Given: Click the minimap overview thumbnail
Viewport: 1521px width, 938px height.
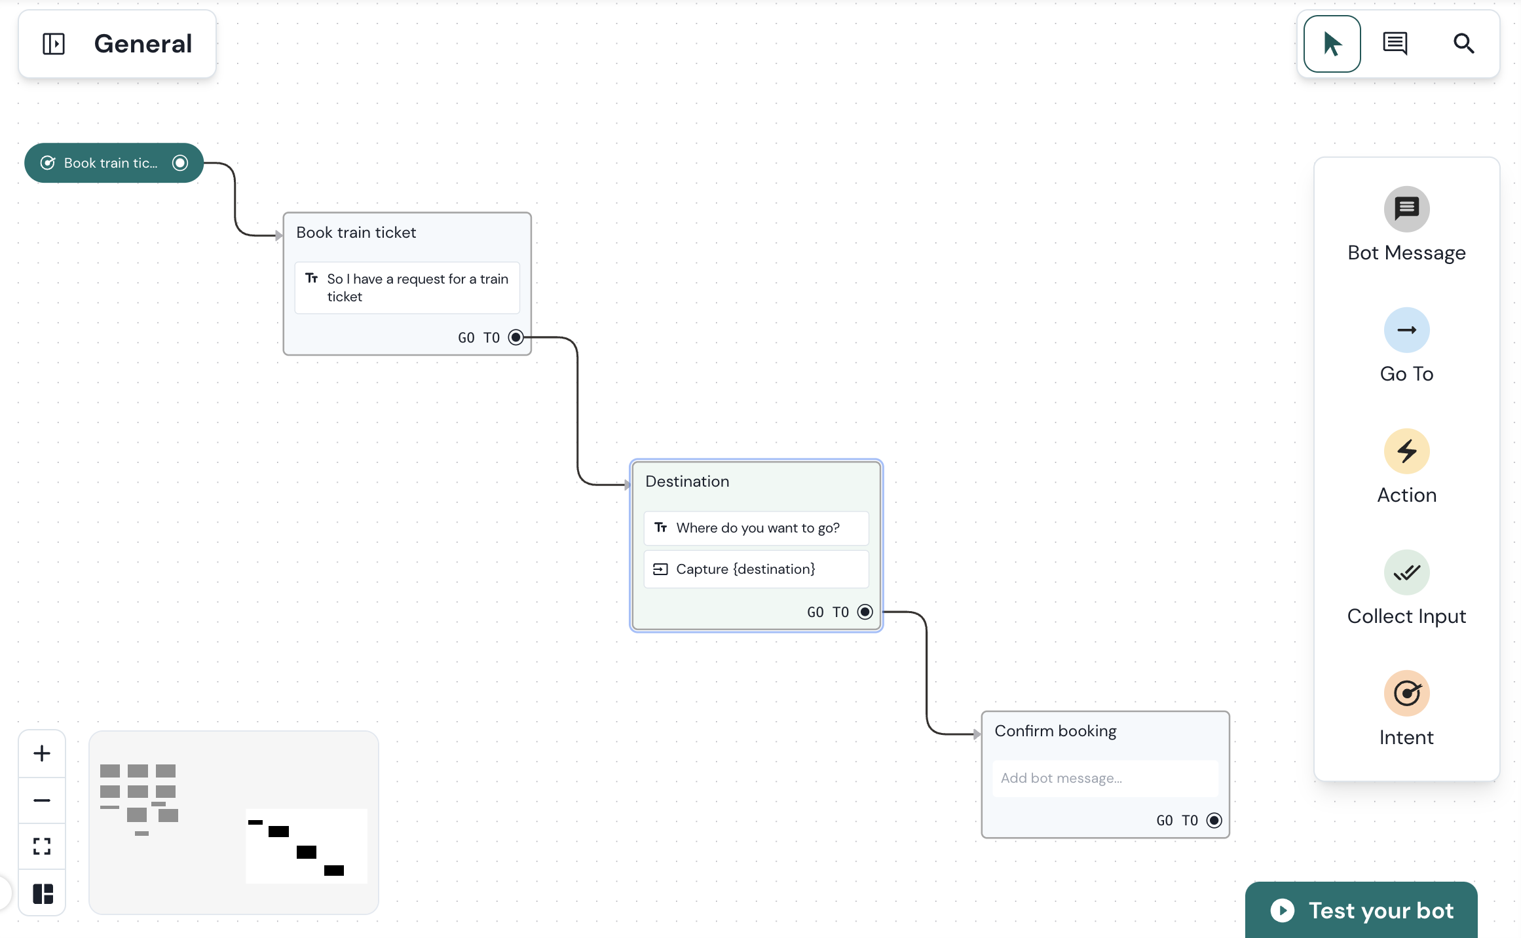Looking at the screenshot, I should click(x=234, y=823).
